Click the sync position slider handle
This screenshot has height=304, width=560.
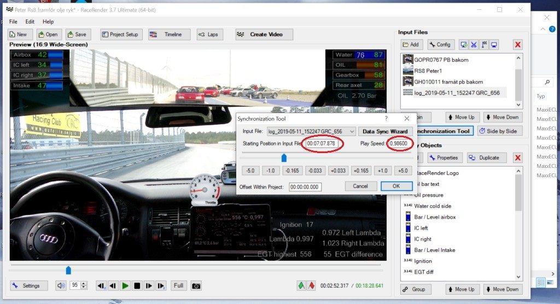click(x=284, y=157)
